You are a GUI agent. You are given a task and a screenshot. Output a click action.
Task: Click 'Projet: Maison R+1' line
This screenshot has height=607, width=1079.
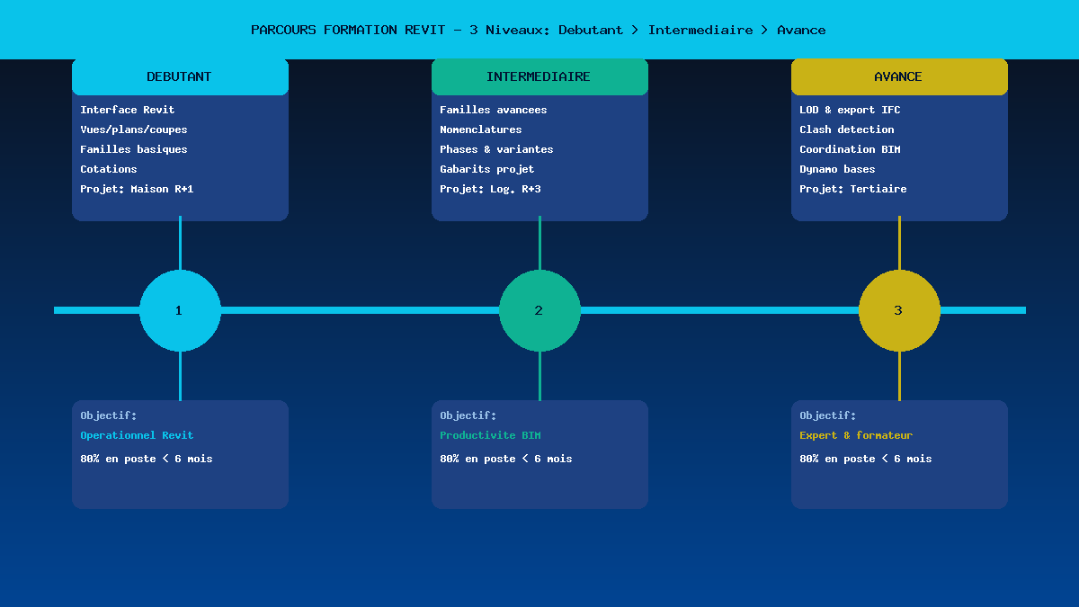click(x=137, y=189)
